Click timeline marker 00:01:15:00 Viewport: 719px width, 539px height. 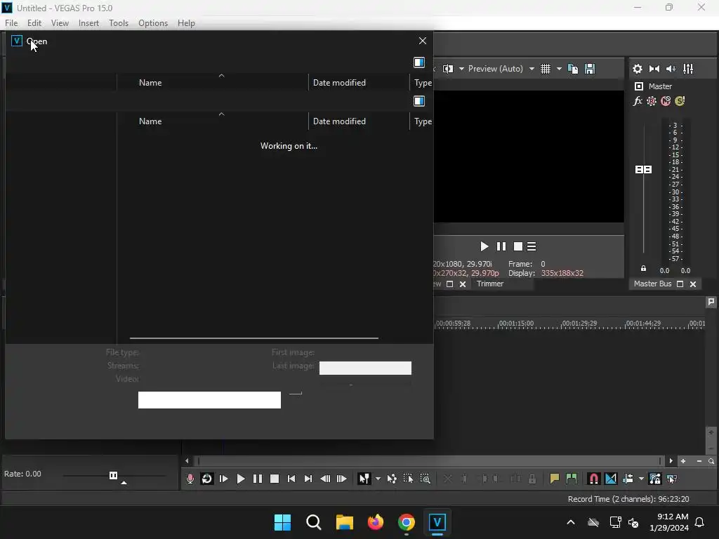(516, 323)
